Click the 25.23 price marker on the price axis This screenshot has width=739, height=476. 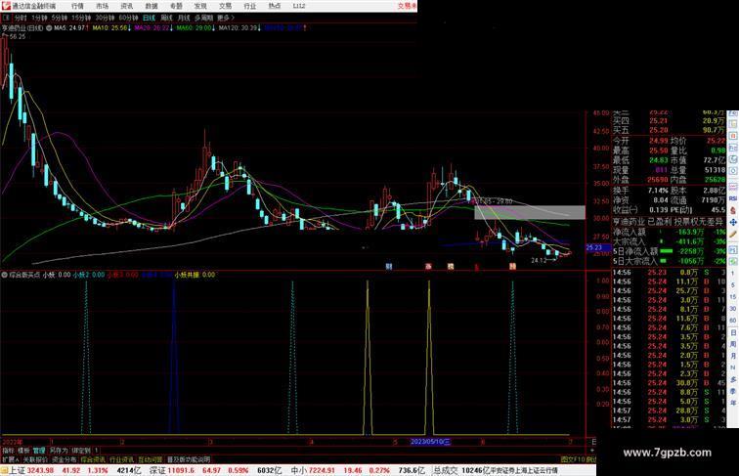(x=596, y=247)
